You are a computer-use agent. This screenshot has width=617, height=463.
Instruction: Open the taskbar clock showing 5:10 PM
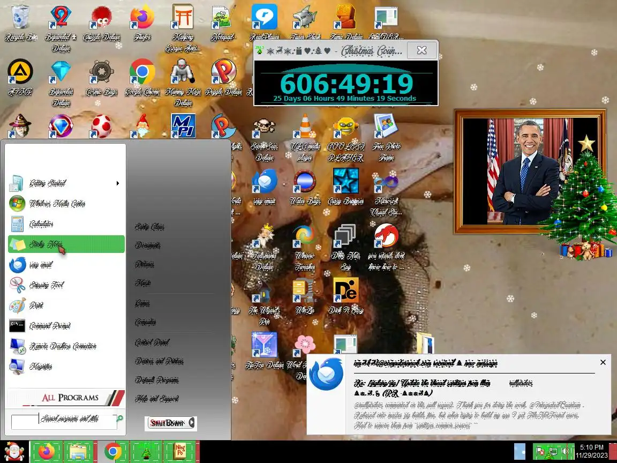click(x=591, y=452)
